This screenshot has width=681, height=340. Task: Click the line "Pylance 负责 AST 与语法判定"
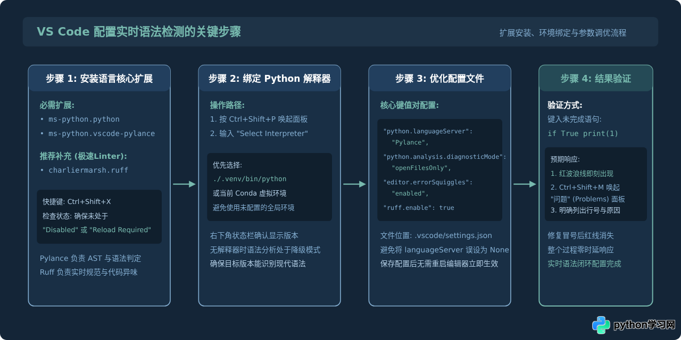tap(90, 259)
